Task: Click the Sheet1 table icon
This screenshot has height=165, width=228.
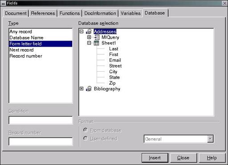Action: (97, 43)
